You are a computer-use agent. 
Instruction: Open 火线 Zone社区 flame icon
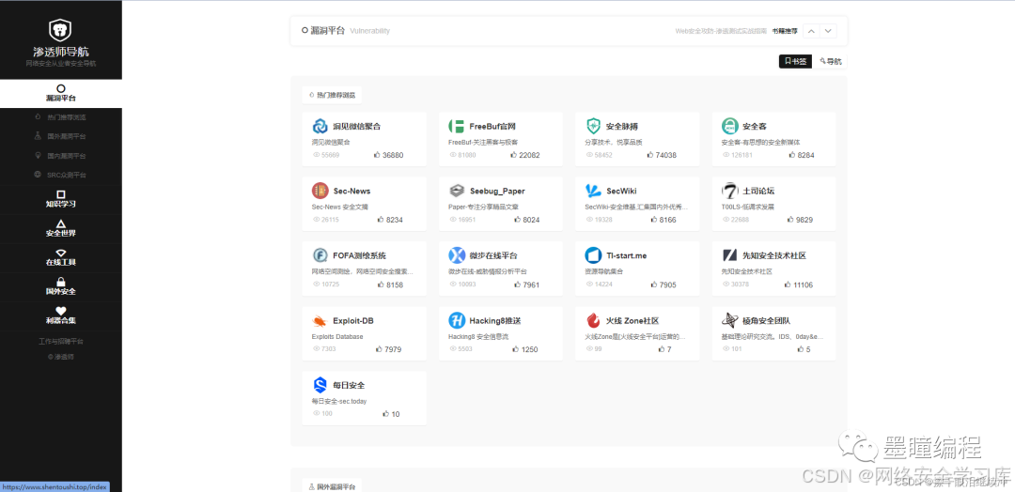pos(593,320)
